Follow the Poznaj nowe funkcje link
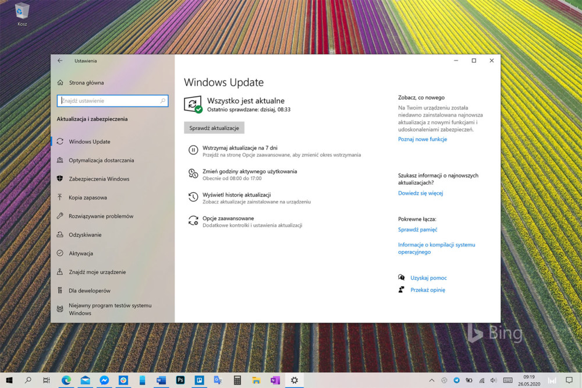The image size is (582, 388). coord(423,139)
